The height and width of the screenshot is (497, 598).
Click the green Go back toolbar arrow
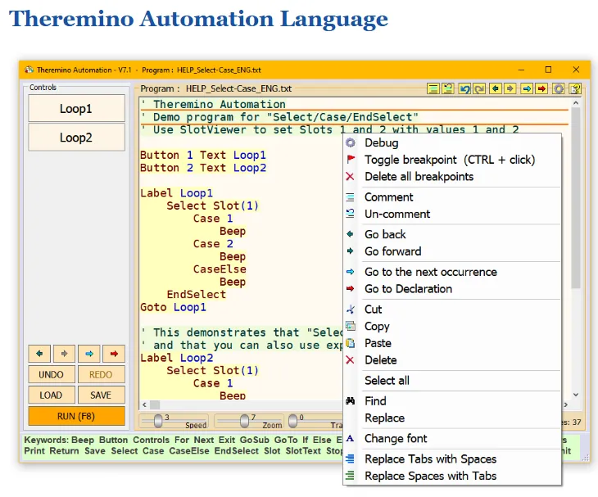pos(496,88)
